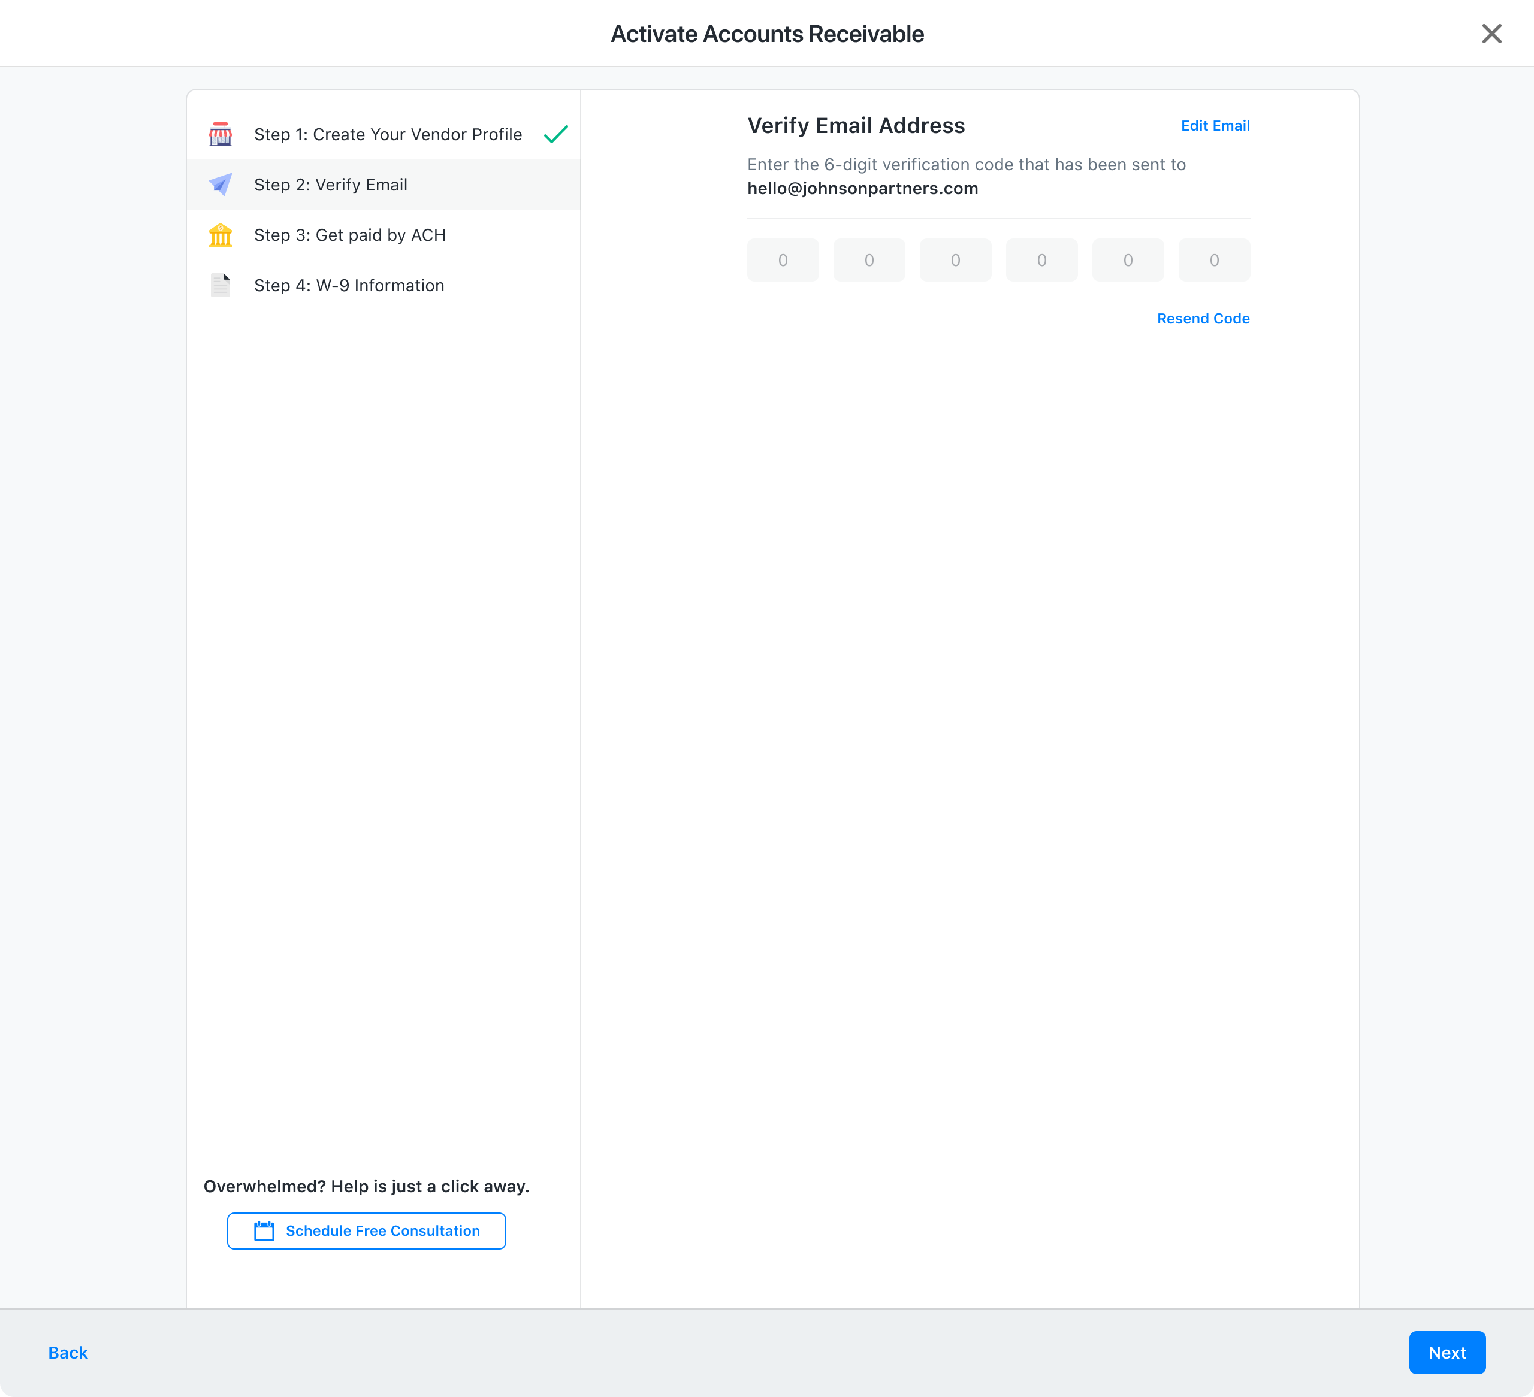Dismiss the Activate Accounts Receivable dialog
1534x1397 pixels.
tap(1491, 34)
